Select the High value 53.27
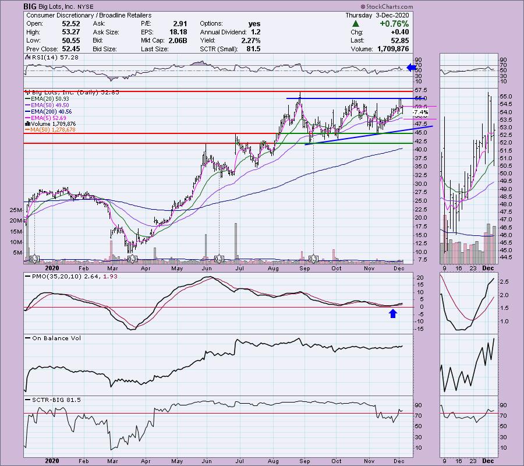 [71, 32]
